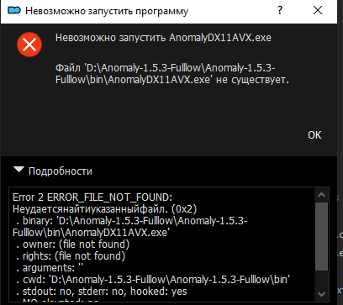The width and height of the screenshot is (343, 305).
Task: Collapse details using the white triangle arrow
Action: coord(18,170)
